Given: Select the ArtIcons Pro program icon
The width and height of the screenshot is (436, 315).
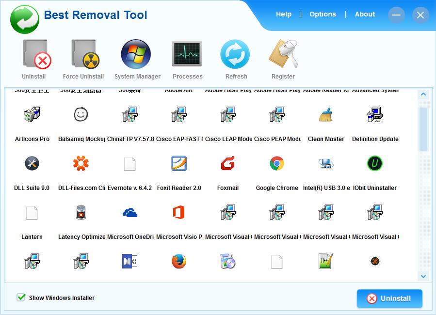Looking at the screenshot, I should (x=32, y=114).
